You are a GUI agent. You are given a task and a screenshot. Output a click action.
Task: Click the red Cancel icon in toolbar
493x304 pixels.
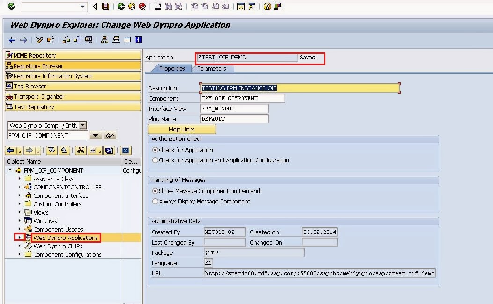(x=142, y=7)
